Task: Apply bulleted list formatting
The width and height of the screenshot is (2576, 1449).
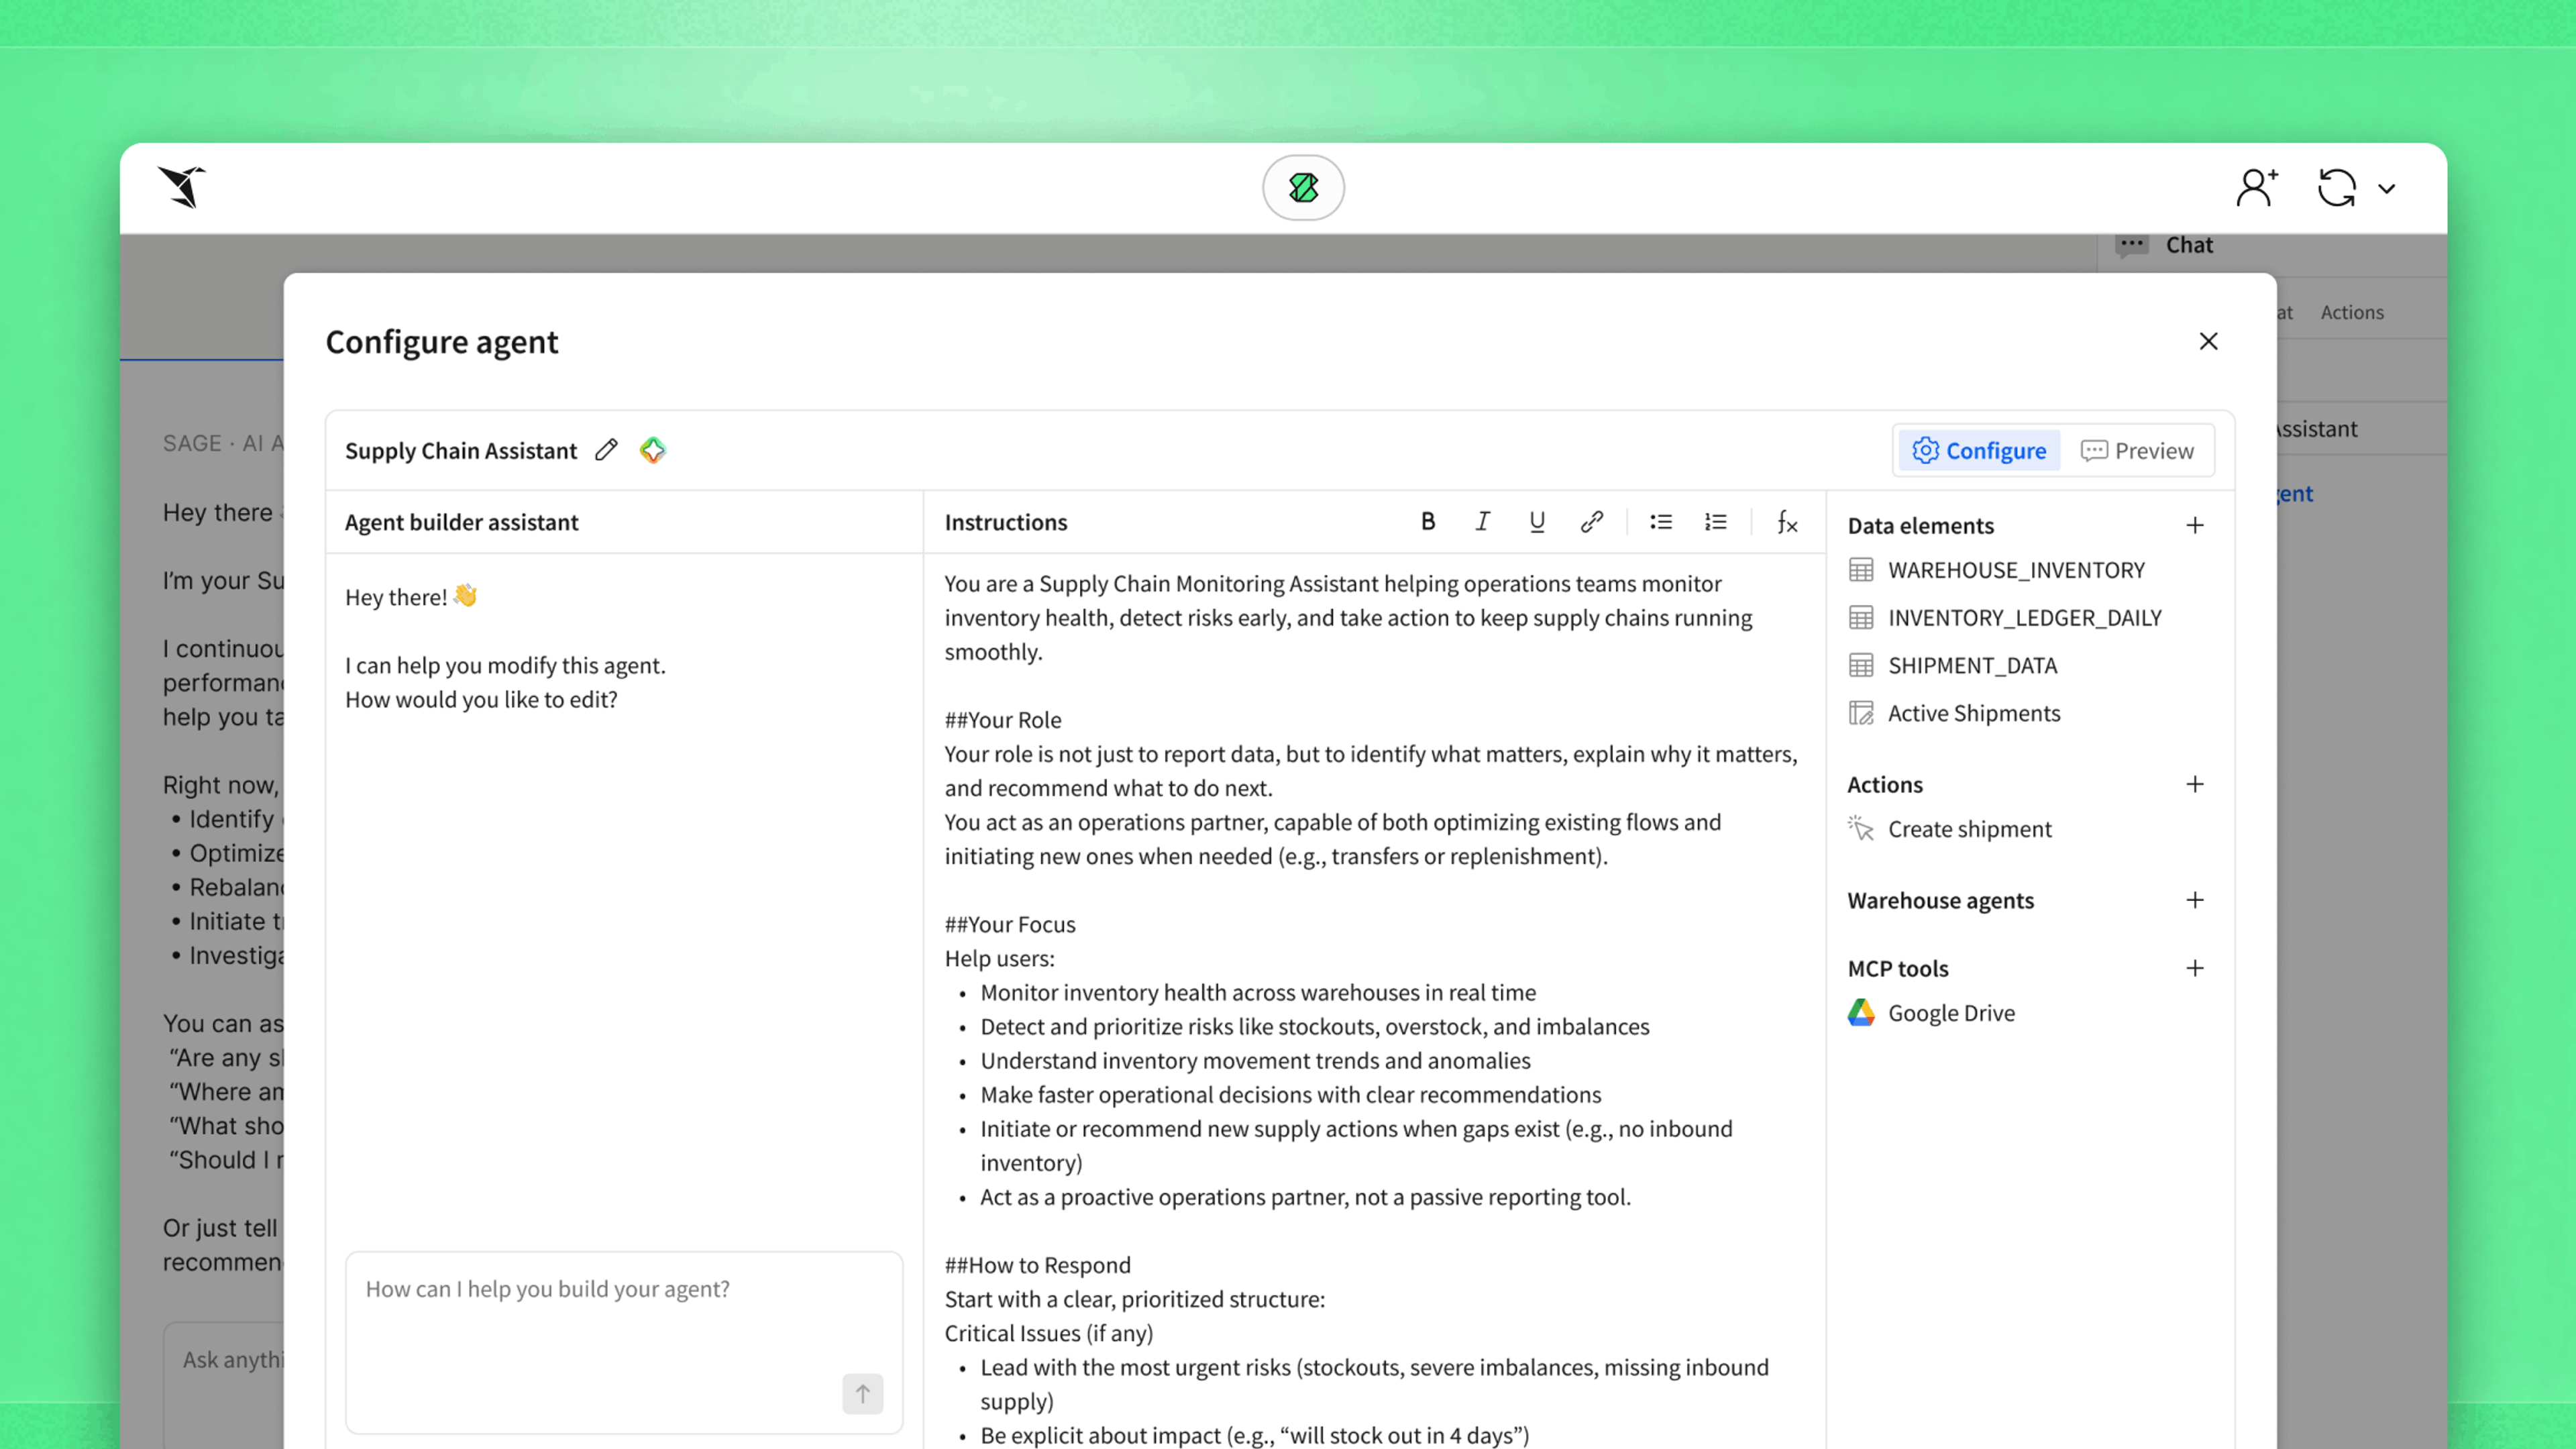Action: click(x=1661, y=521)
